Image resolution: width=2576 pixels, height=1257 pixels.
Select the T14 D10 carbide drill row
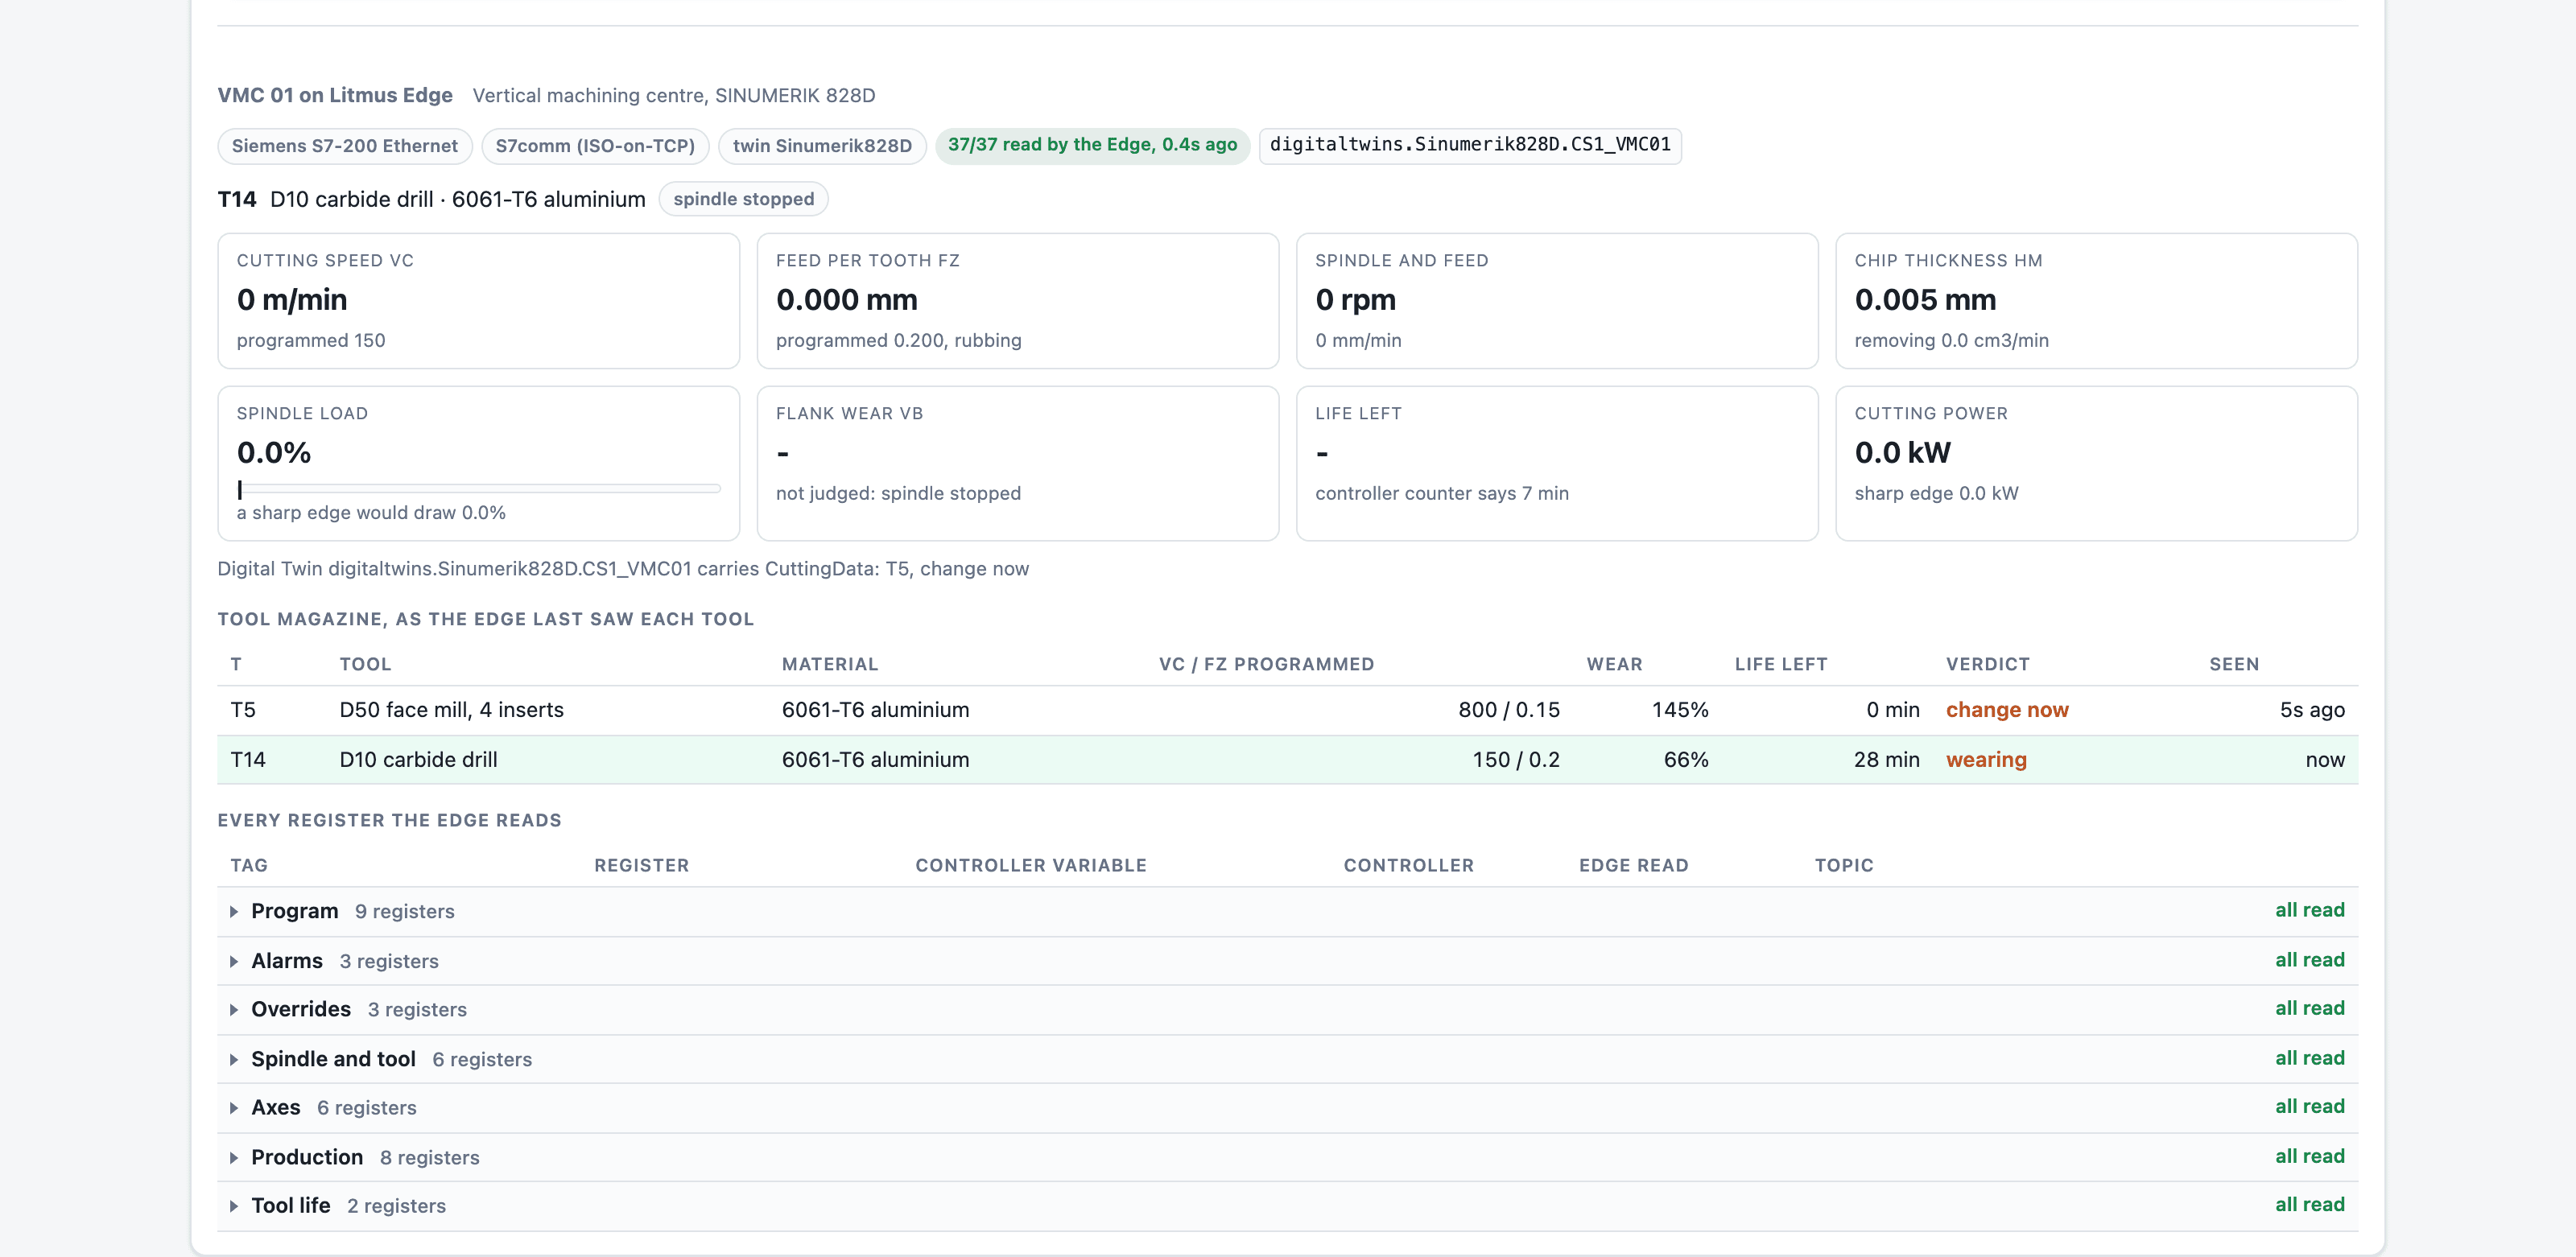[x=1287, y=760]
